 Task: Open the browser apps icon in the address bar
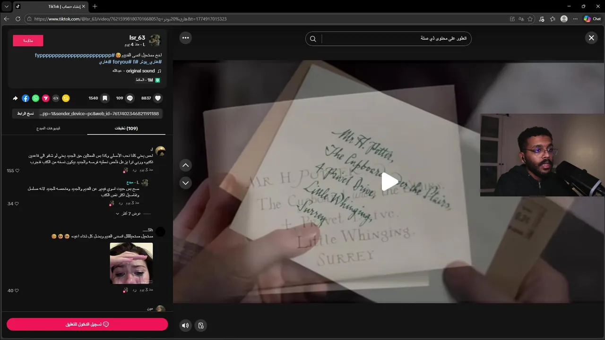512,19
